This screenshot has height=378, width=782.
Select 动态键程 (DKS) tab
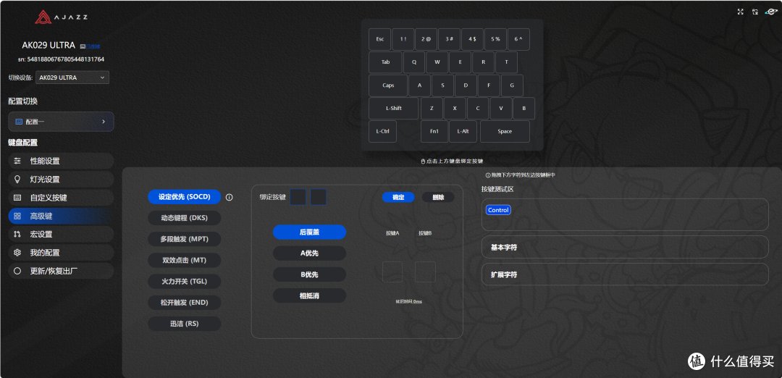[x=184, y=218]
